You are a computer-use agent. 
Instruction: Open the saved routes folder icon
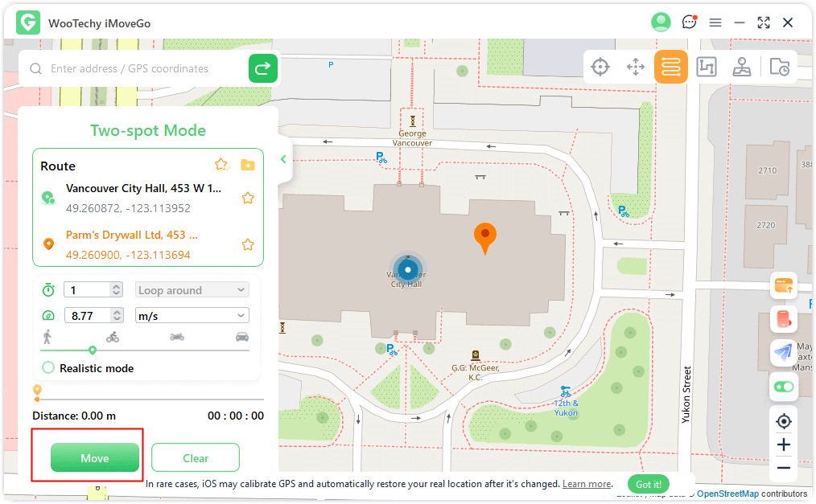[x=248, y=165]
